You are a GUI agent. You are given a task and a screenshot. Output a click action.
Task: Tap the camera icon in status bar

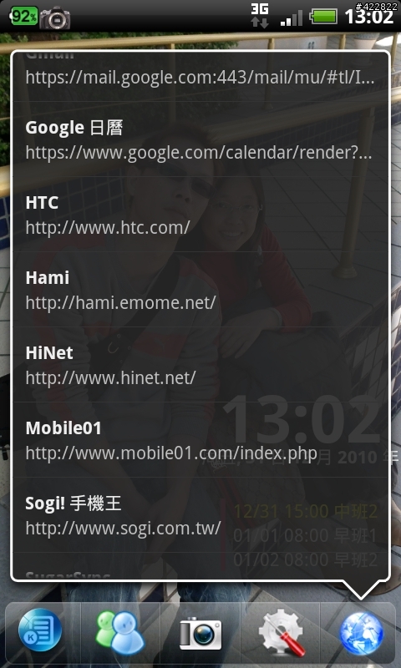[55, 18]
